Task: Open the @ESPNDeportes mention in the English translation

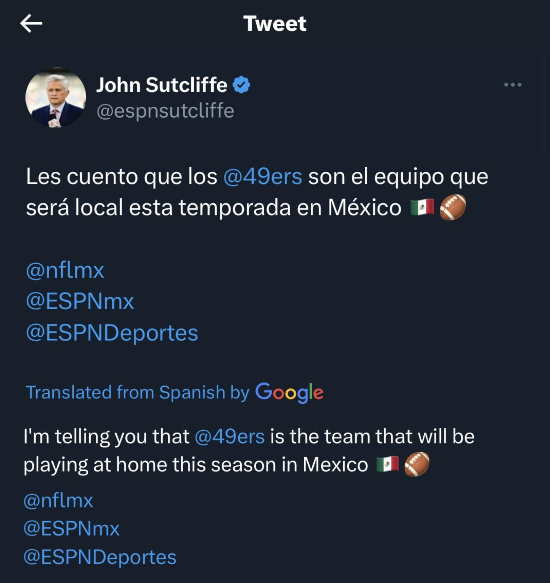Action: [100, 557]
